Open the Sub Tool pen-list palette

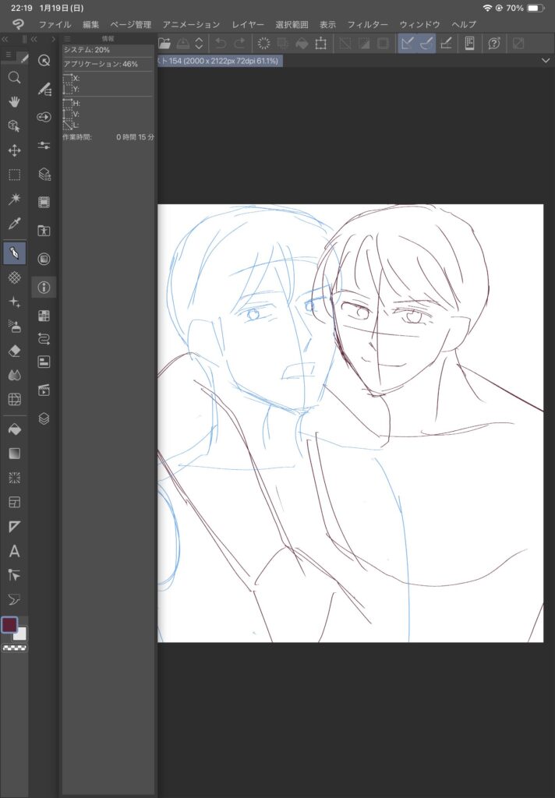pyautogui.click(x=44, y=89)
